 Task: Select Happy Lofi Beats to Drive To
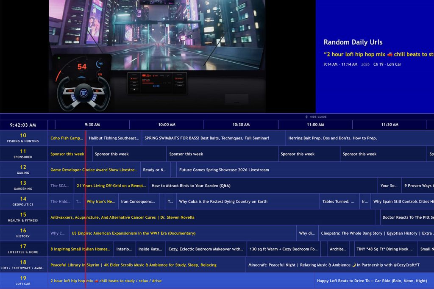[x=372, y=281]
